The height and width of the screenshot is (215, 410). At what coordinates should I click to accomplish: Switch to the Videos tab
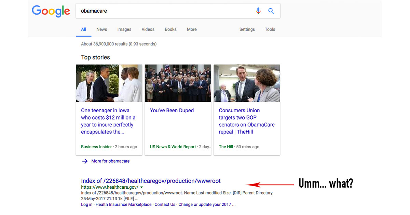pos(148,29)
